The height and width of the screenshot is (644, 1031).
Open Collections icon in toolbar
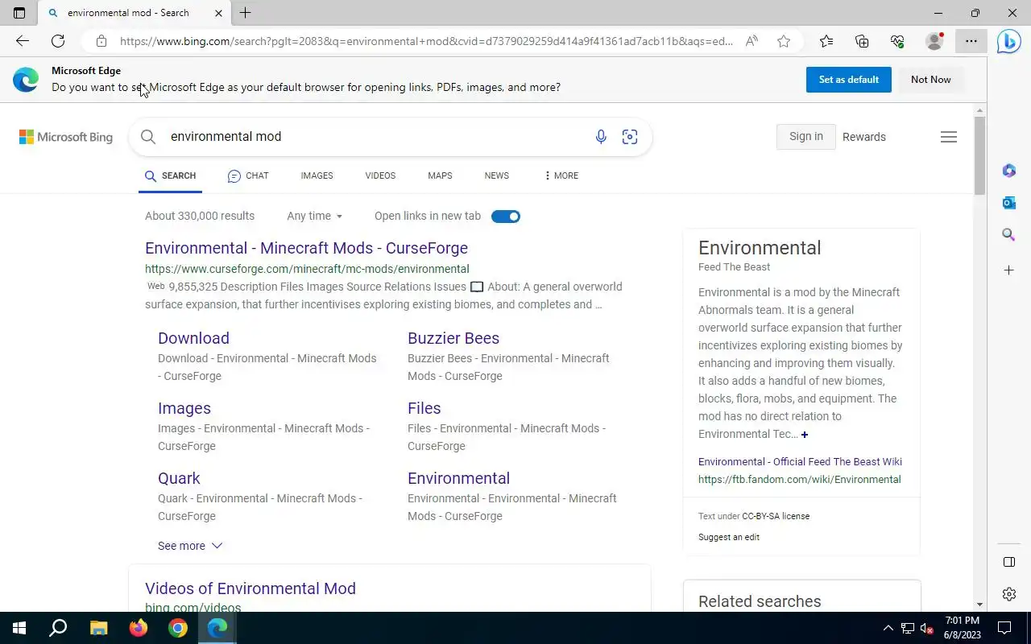coord(862,41)
